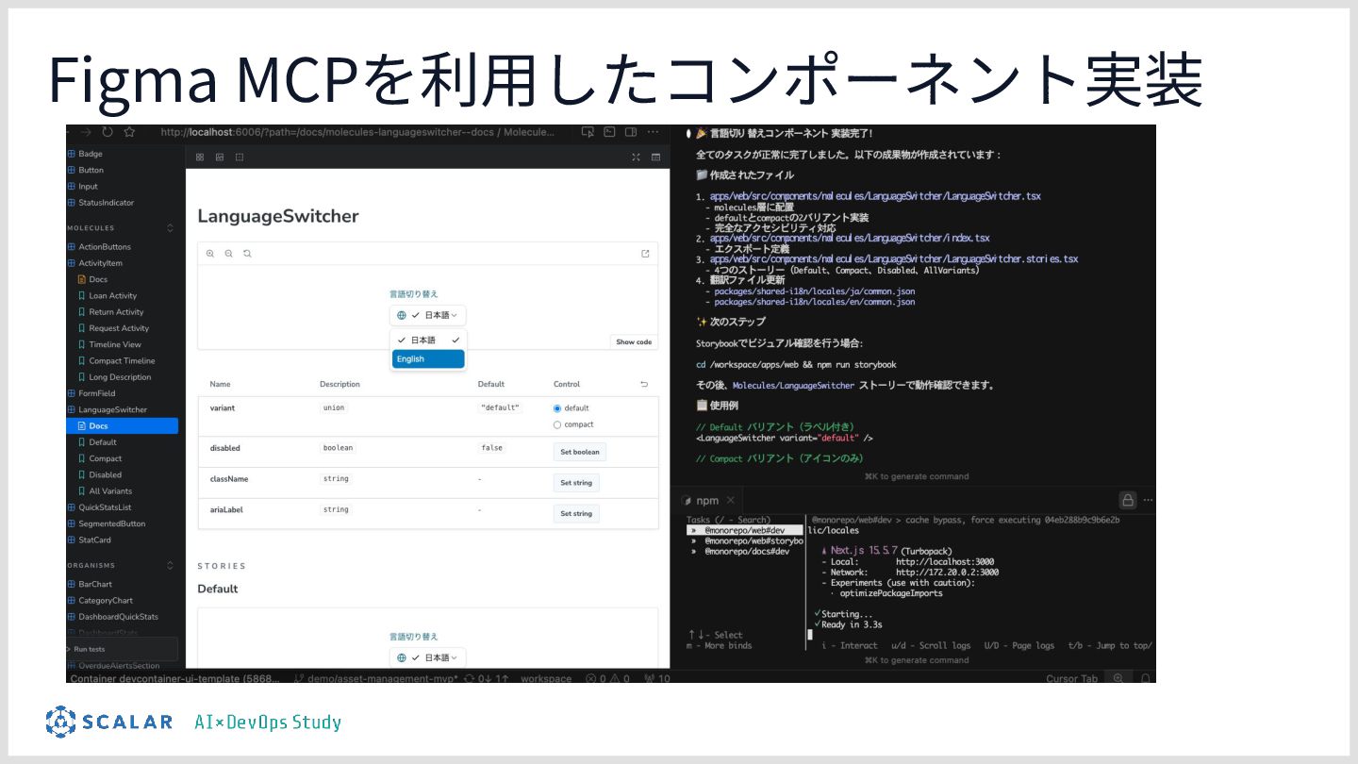Open the 日本語 language dropdown in first preview
The image size is (1358, 764).
tap(428, 315)
